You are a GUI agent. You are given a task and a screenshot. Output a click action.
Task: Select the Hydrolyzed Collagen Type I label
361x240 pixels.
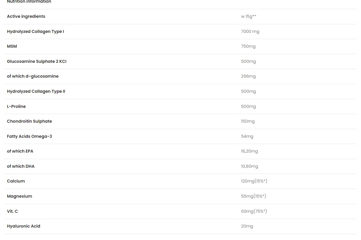(x=36, y=31)
